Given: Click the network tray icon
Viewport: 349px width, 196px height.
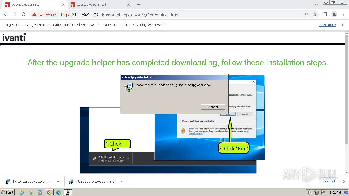Looking at the screenshot, I should [x=317, y=192].
